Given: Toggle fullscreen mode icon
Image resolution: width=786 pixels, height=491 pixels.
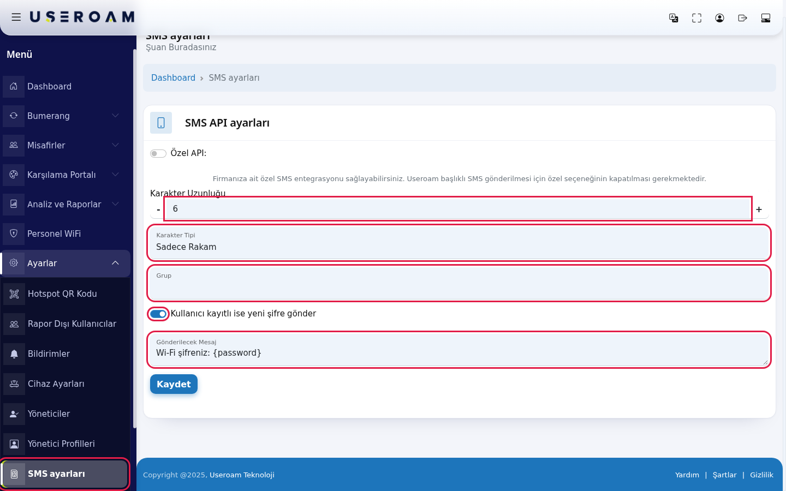Looking at the screenshot, I should point(696,18).
